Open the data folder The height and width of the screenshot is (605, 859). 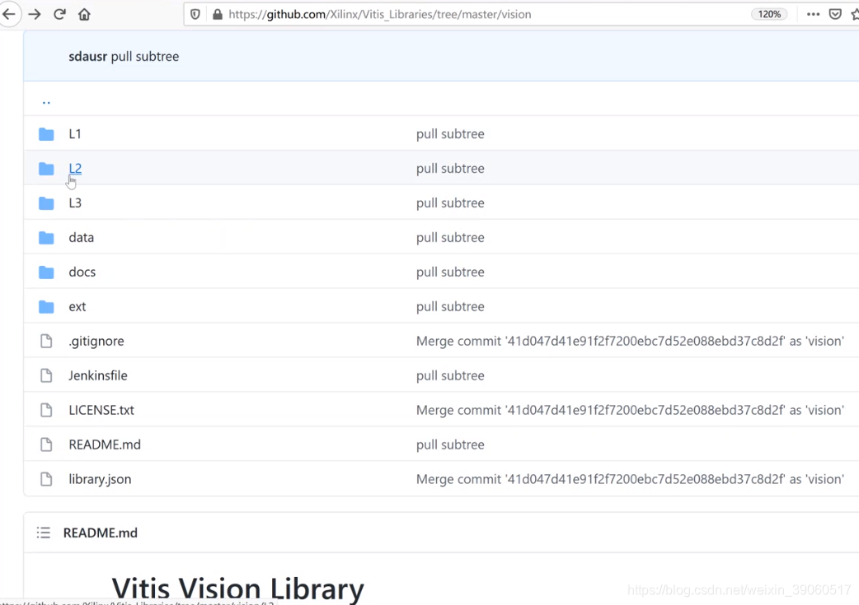click(81, 237)
